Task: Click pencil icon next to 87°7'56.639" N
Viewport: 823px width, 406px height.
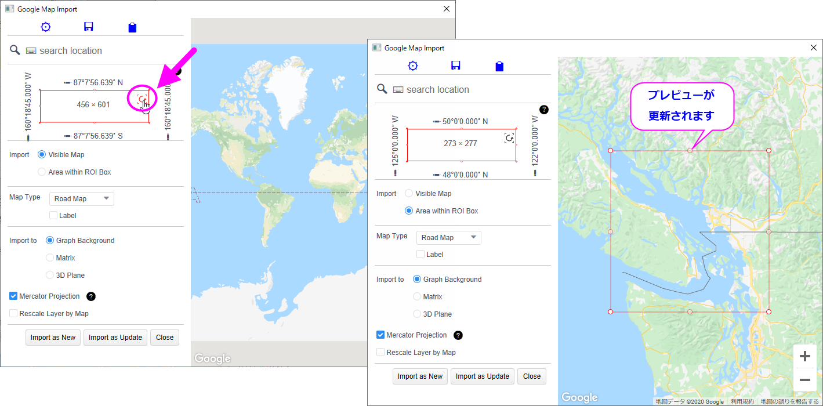Action: (x=67, y=82)
